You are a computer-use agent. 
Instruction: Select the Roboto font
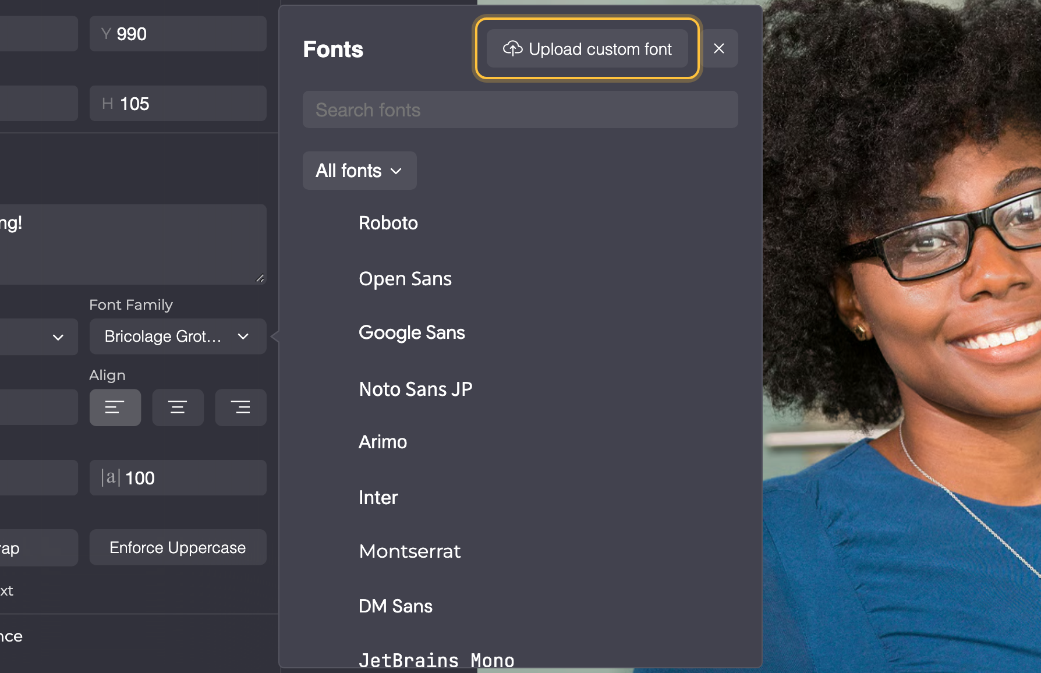[x=388, y=223]
